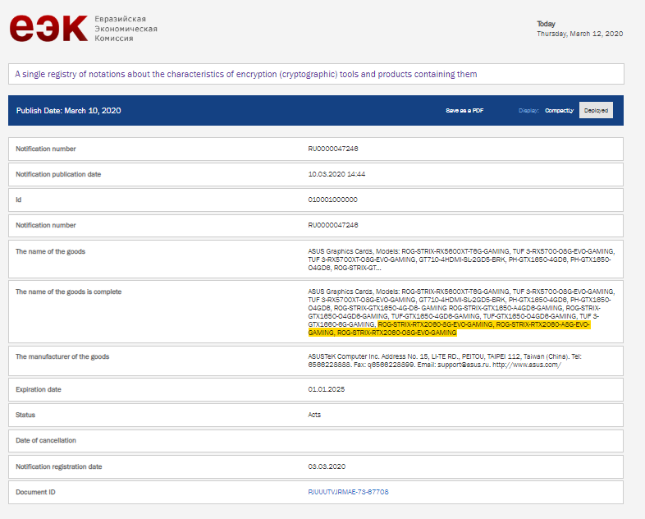Click the Date of cancellation label

pyautogui.click(x=46, y=440)
